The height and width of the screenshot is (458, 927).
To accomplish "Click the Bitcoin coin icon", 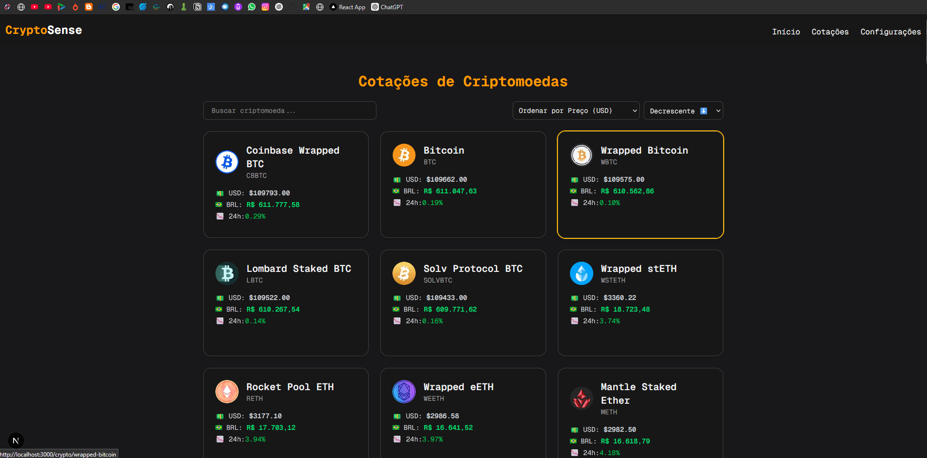I will tap(404, 155).
